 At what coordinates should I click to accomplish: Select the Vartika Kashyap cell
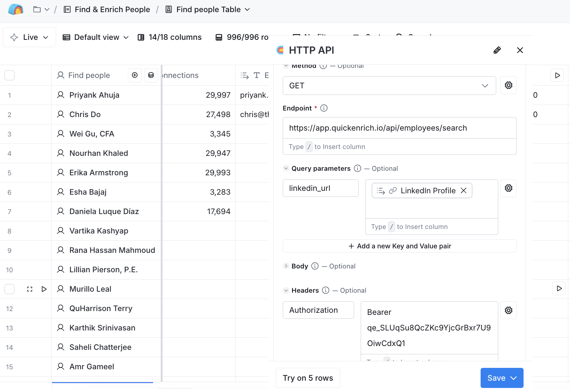106,231
